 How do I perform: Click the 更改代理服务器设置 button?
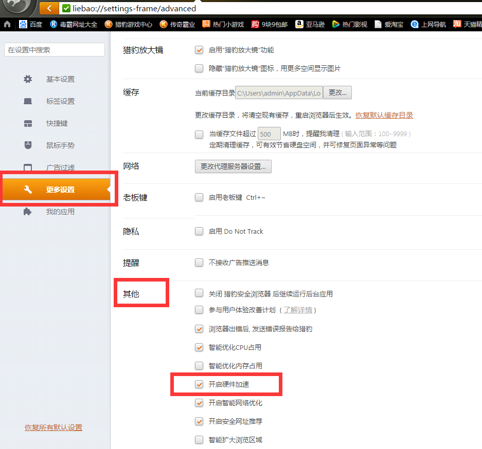click(x=233, y=166)
